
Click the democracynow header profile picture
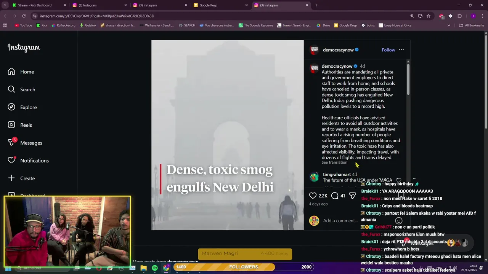(314, 50)
